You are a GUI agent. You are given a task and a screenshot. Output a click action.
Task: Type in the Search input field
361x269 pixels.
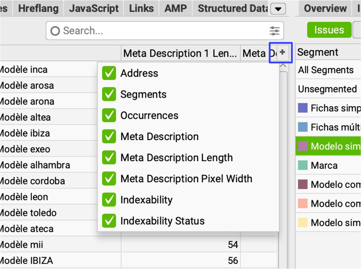click(162, 31)
